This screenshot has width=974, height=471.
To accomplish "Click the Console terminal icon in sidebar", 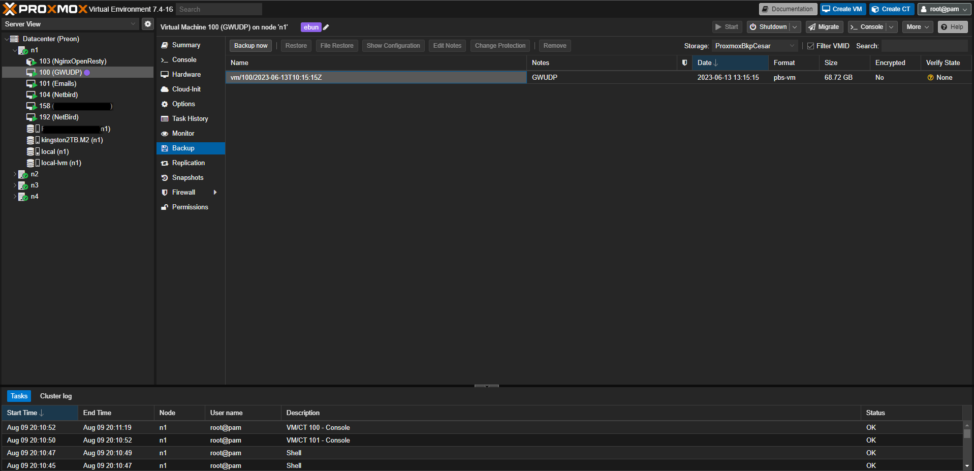I will click(x=165, y=60).
